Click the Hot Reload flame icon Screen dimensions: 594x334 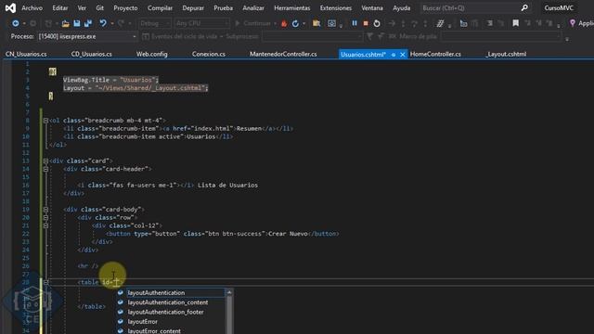pos(284,23)
